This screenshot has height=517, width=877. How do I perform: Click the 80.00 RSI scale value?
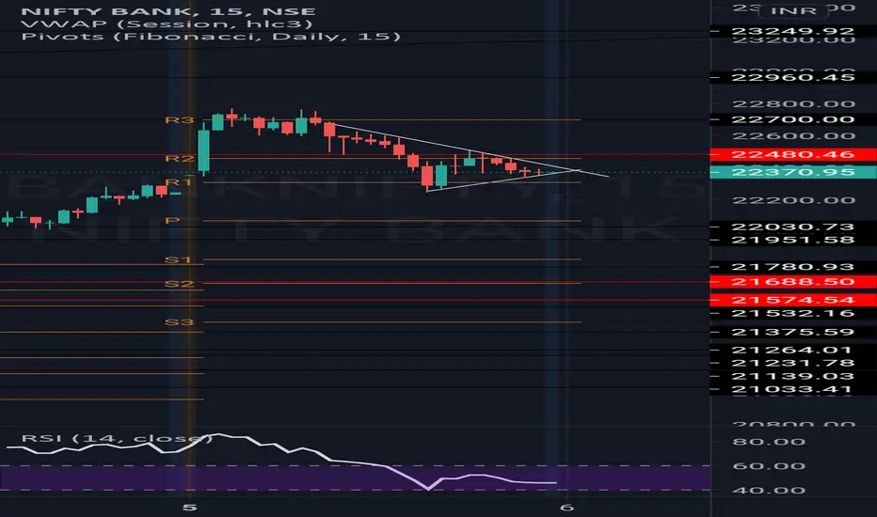point(769,442)
